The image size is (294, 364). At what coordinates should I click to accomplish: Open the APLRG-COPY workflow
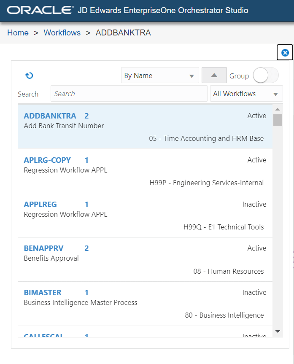47,160
